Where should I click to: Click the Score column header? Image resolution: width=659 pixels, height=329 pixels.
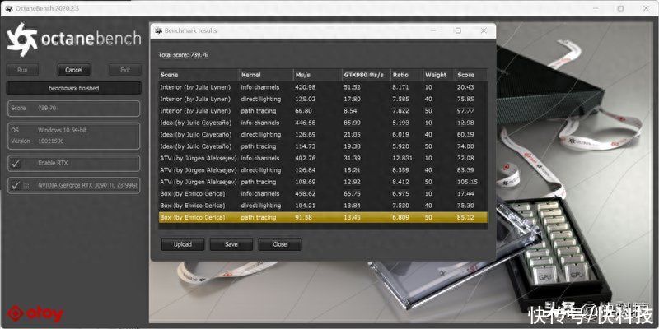coord(471,75)
